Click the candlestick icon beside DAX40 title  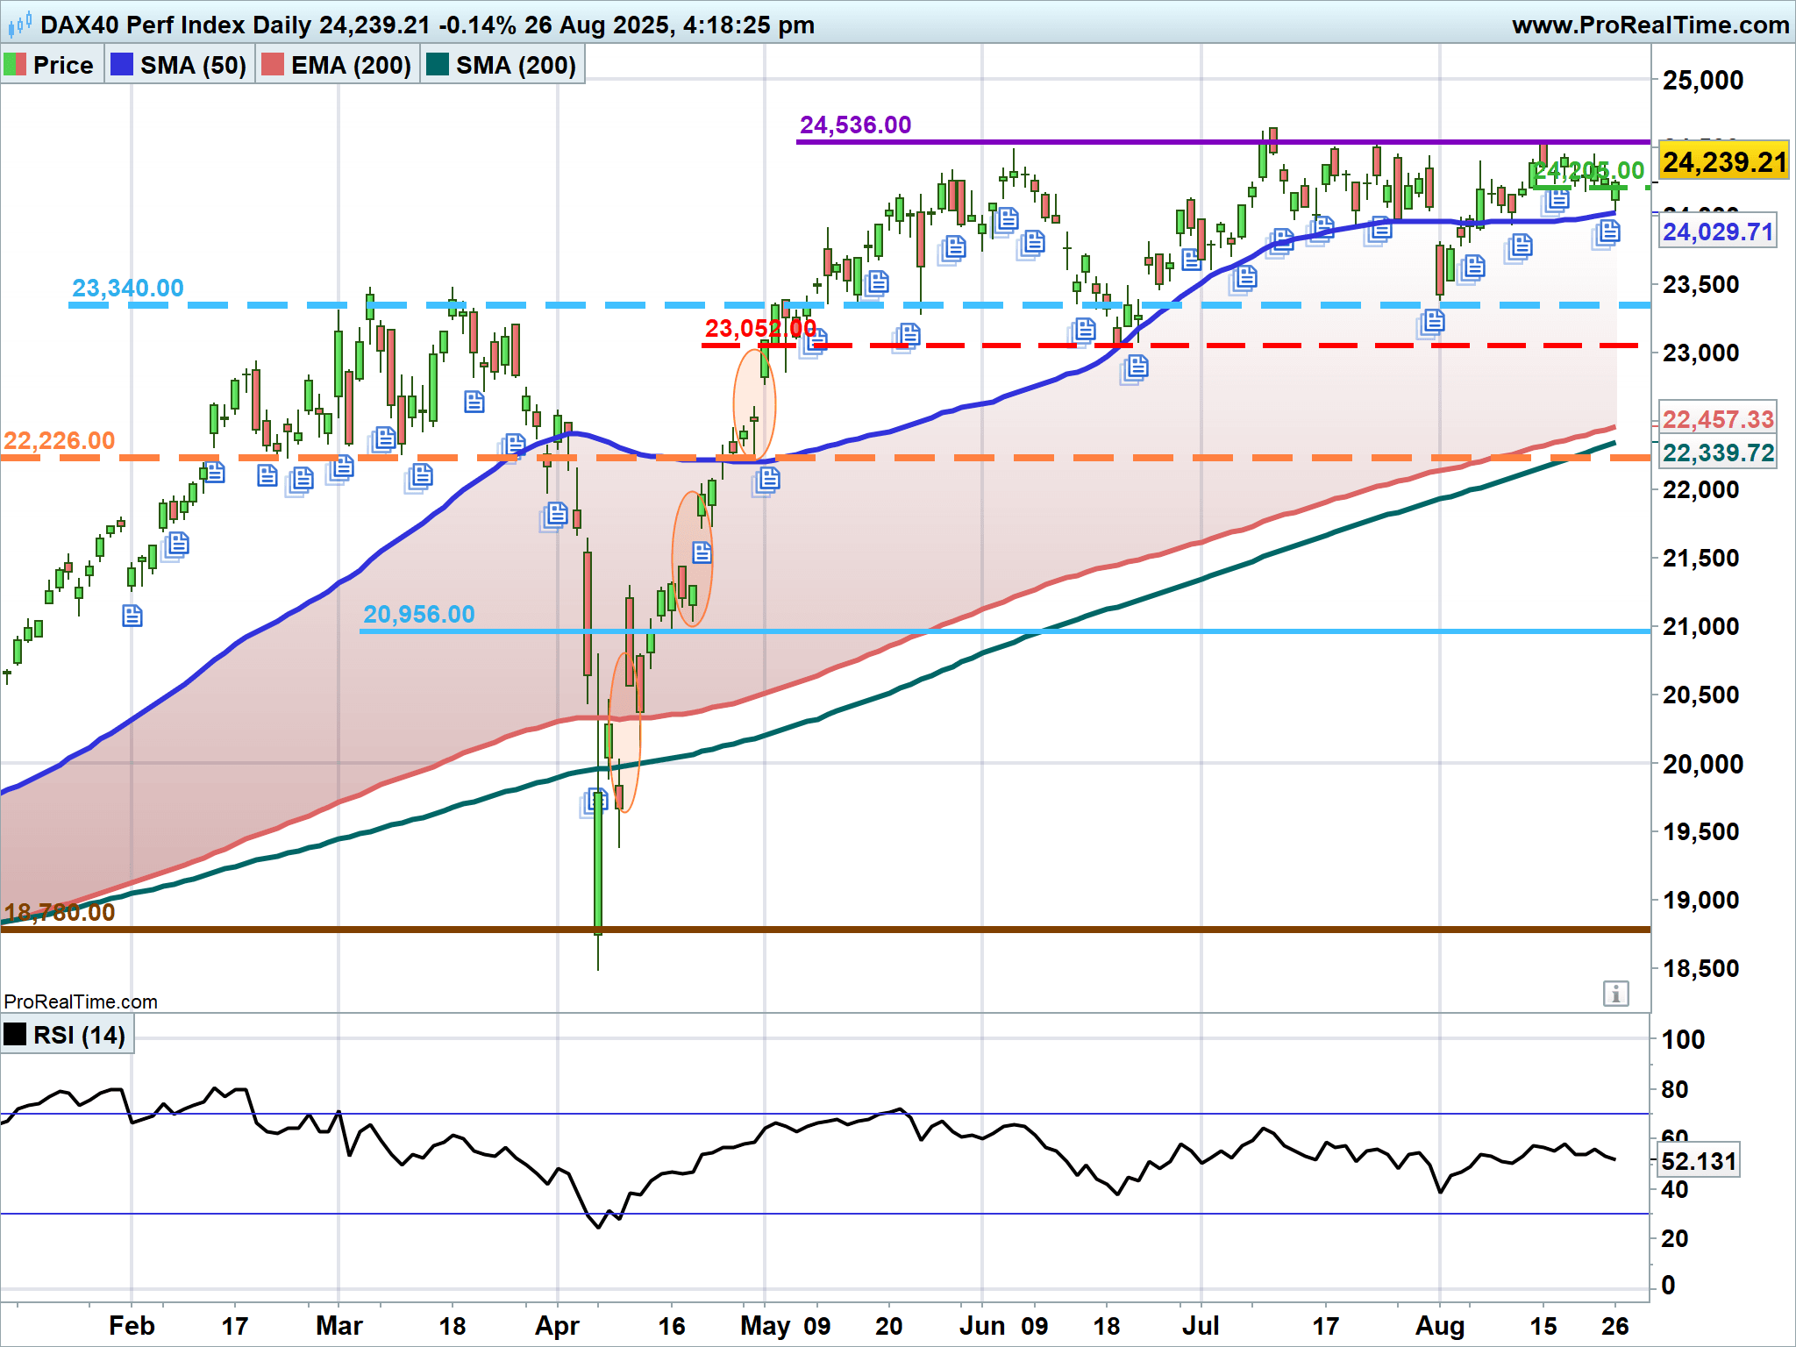click(x=19, y=24)
